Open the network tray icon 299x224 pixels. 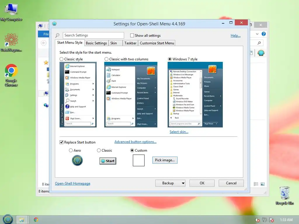(265, 220)
